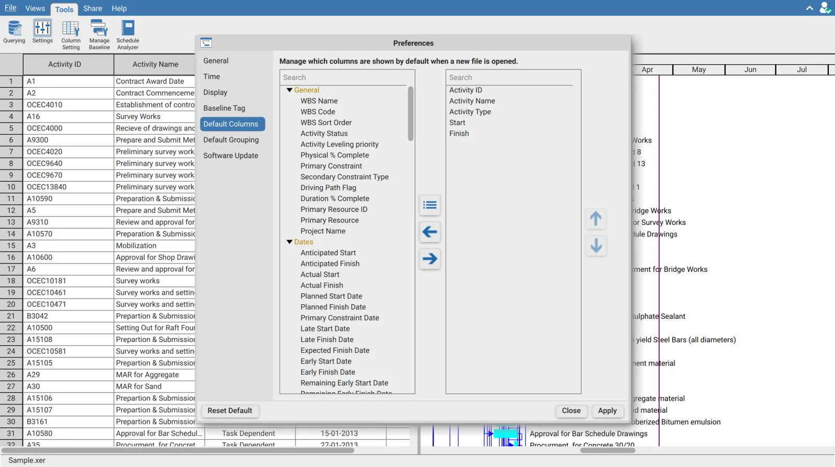Select Activity ID in chosen columns
This screenshot has width=835, height=467.
466,90
